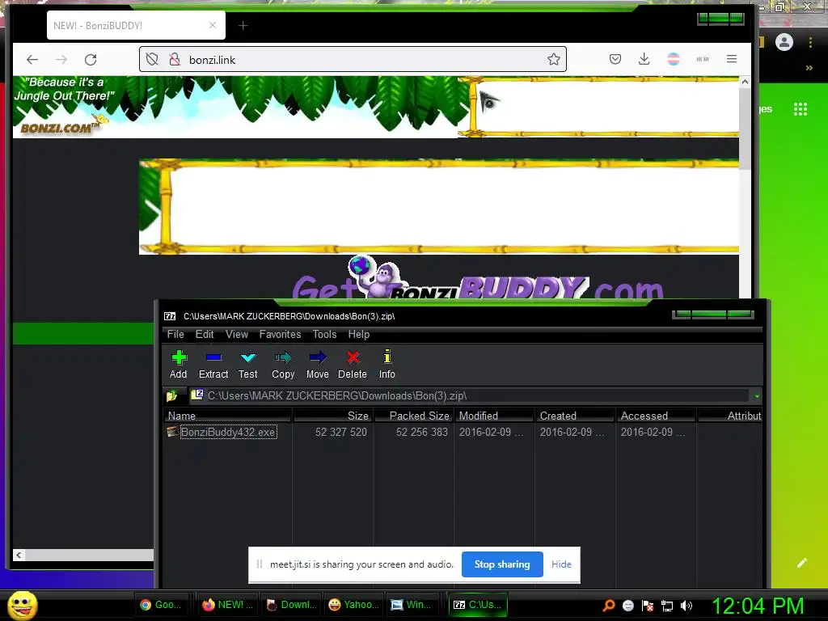Sort by Size column header

pos(332,416)
